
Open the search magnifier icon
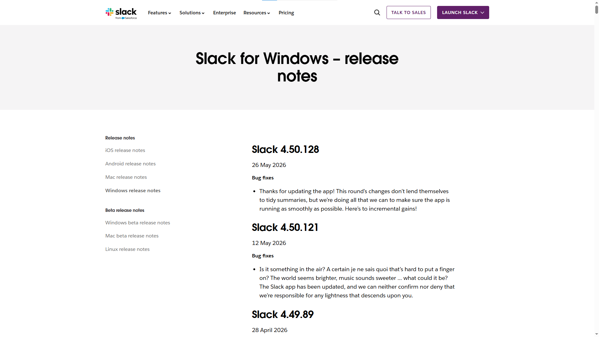(377, 12)
